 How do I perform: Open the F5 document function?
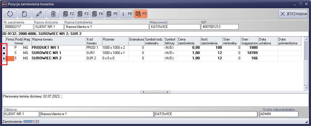click(x=111, y=14)
